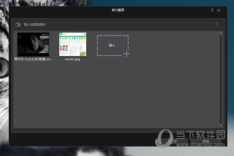Click the plus icon on import box
This screenshot has height=156, width=234.
point(127,54)
